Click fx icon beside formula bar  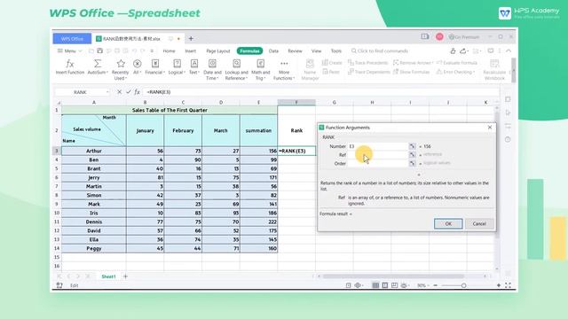coord(137,92)
